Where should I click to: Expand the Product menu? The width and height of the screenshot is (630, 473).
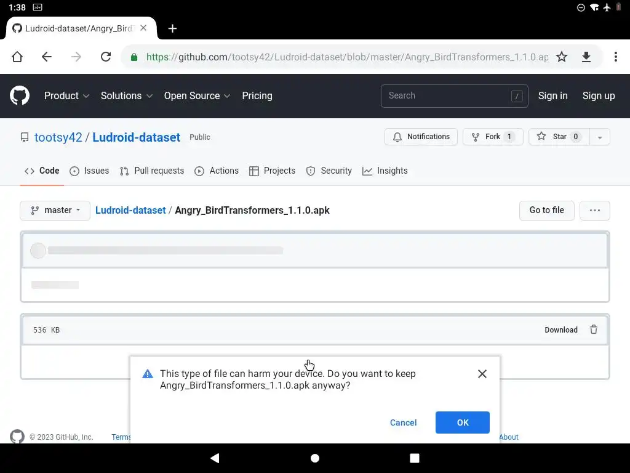(66, 95)
